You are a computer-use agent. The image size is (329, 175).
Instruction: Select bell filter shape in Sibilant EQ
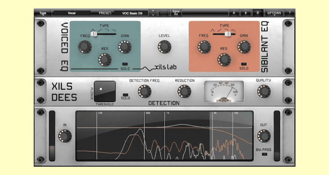tap(213, 30)
